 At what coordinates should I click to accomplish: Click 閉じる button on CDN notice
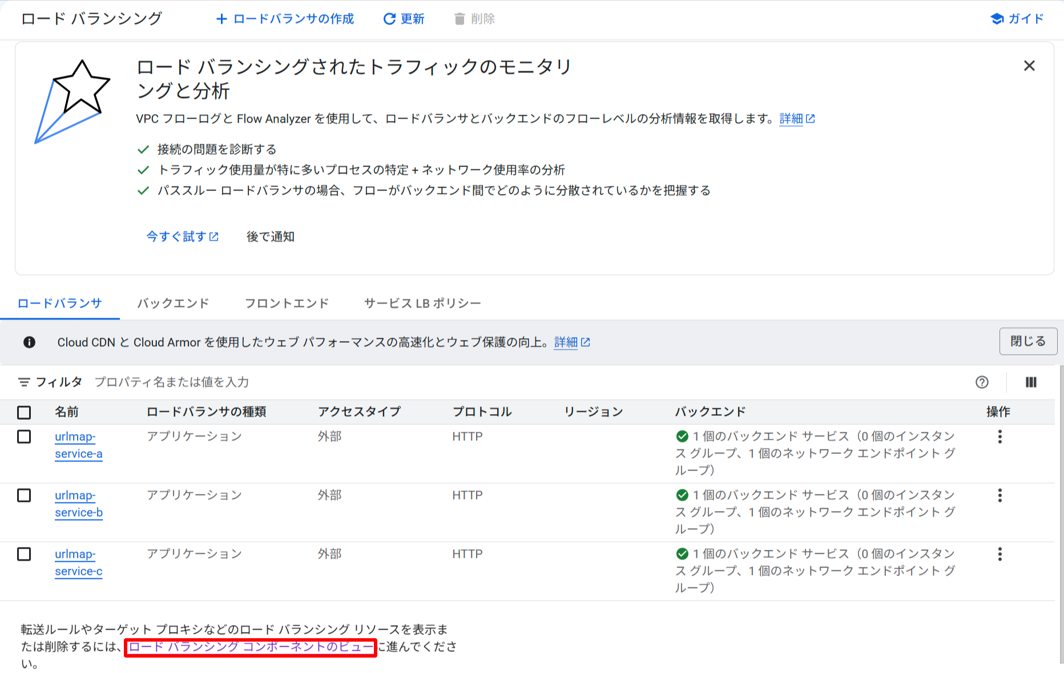coord(1028,341)
